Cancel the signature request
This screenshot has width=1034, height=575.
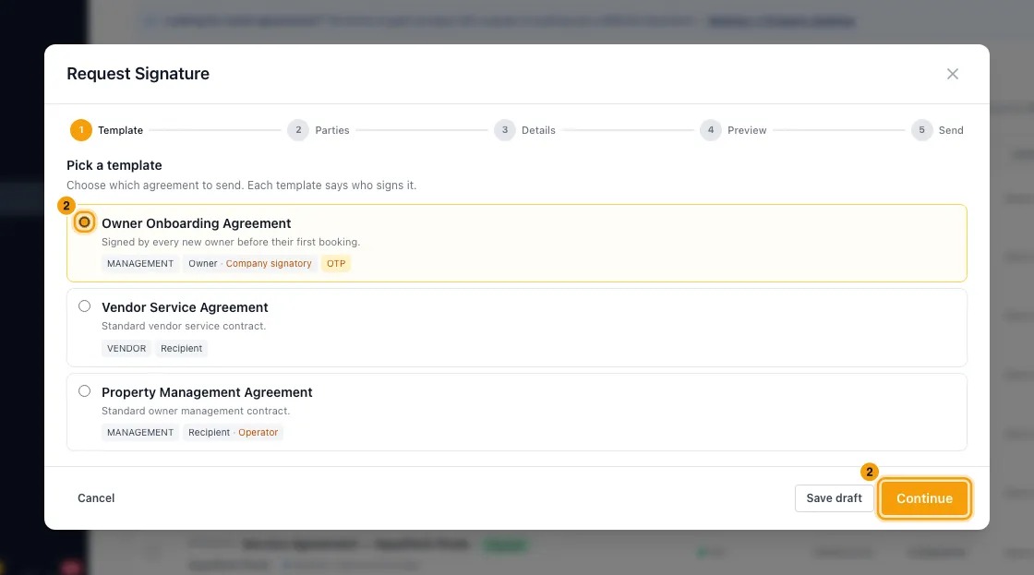click(96, 498)
